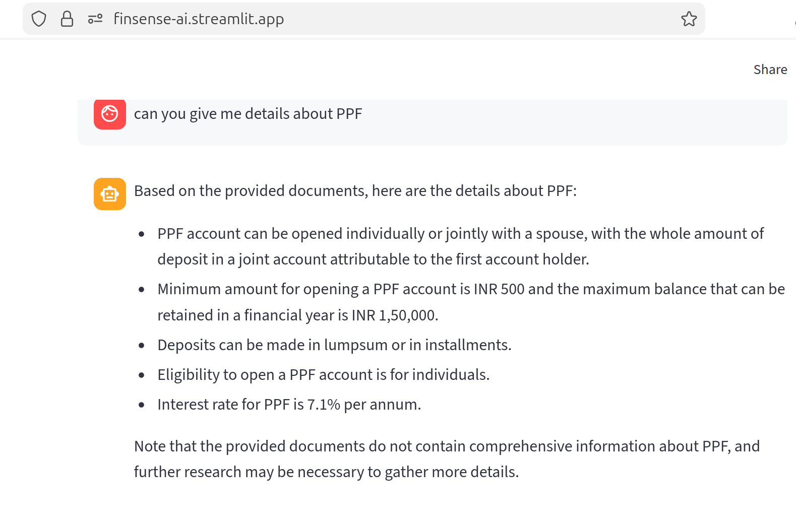Click the 'Note that the provided documents' paragraph

click(x=447, y=446)
